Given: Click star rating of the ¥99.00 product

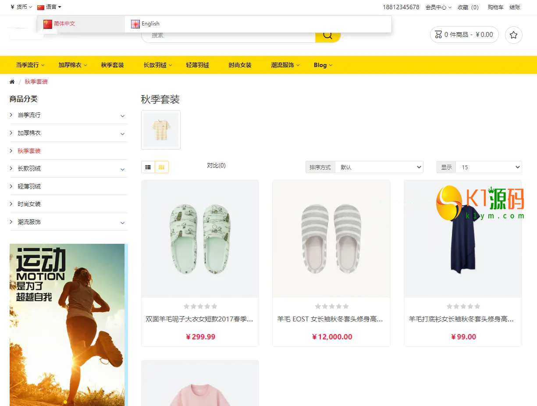Looking at the screenshot, I should [463, 306].
